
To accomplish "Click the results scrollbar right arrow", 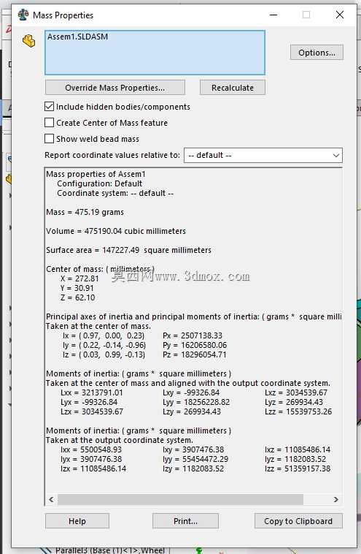I will pos(335,499).
